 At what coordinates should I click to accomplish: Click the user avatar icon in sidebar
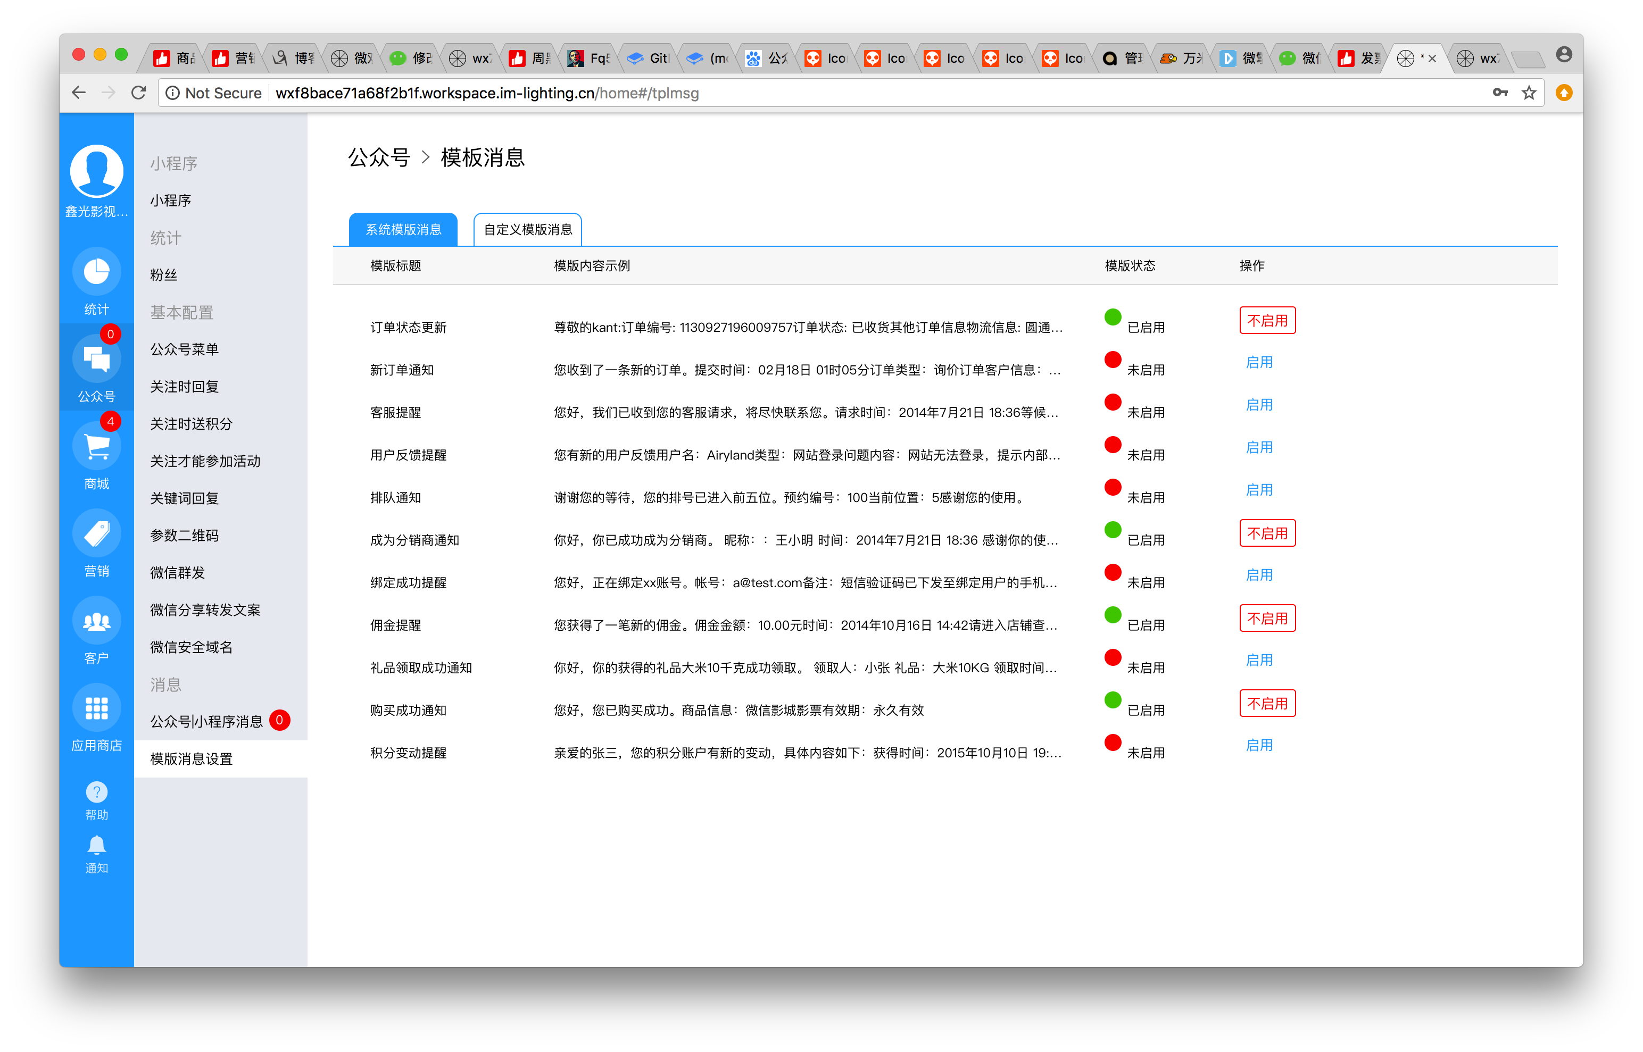pyautogui.click(x=96, y=171)
